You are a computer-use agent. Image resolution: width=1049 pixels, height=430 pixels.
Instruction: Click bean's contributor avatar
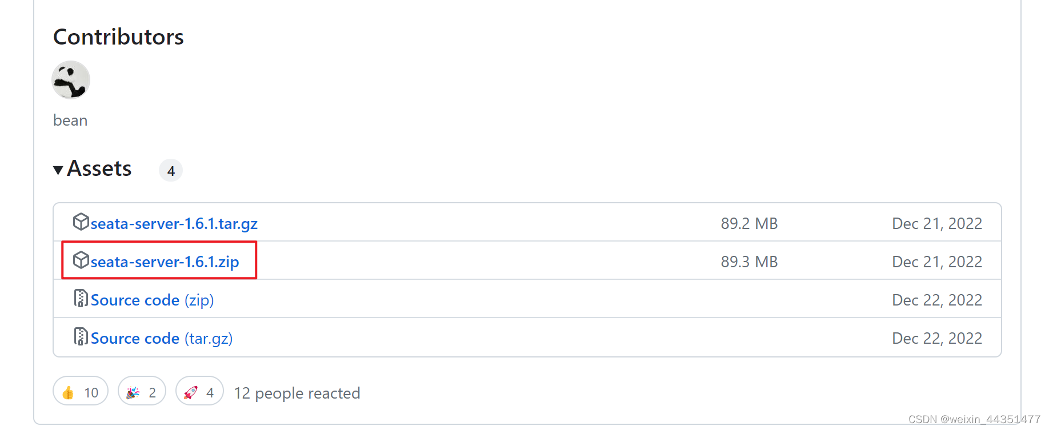[x=71, y=80]
